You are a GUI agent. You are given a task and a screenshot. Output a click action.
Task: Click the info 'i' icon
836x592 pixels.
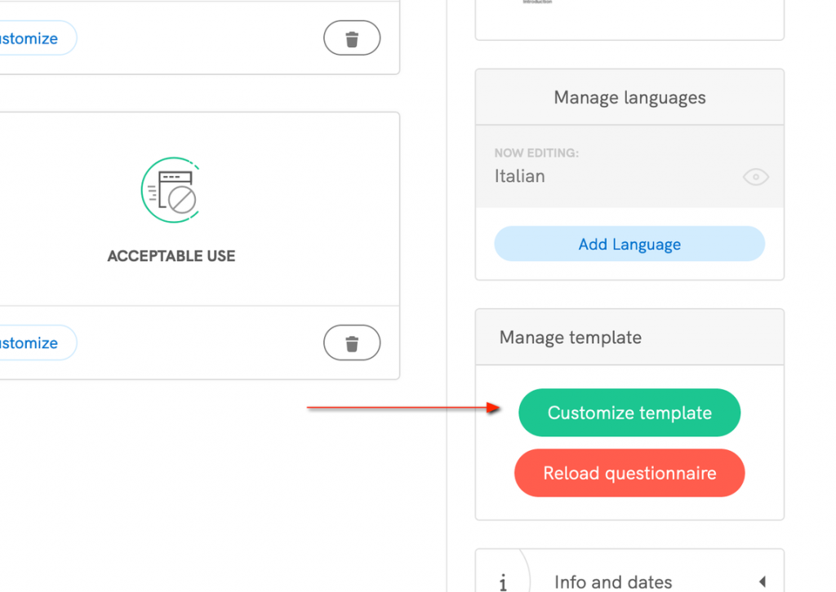point(503,581)
